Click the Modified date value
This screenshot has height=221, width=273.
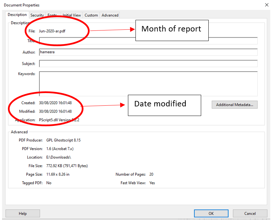[x=55, y=111]
